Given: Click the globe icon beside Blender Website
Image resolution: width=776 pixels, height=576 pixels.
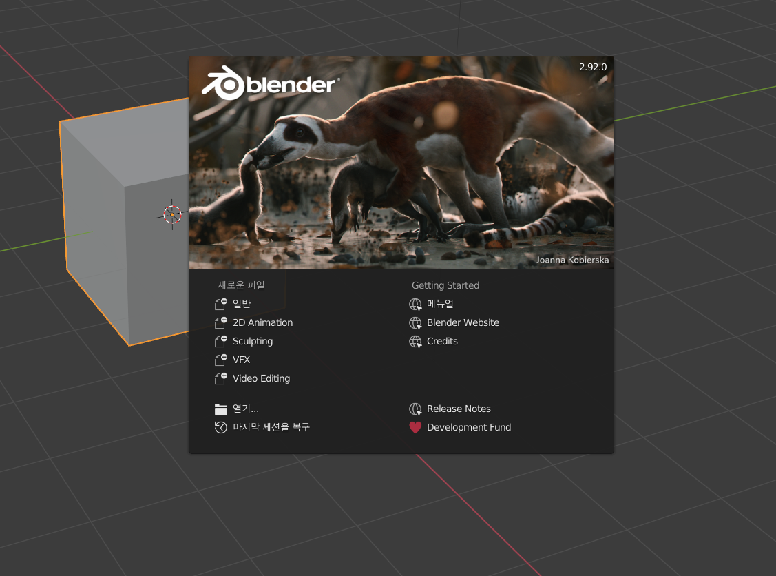Looking at the screenshot, I should click(x=415, y=322).
